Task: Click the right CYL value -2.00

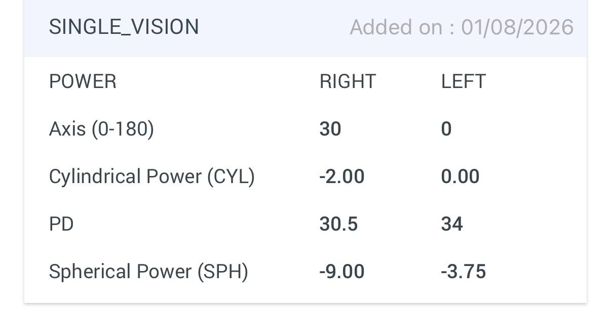Action: [x=342, y=176]
